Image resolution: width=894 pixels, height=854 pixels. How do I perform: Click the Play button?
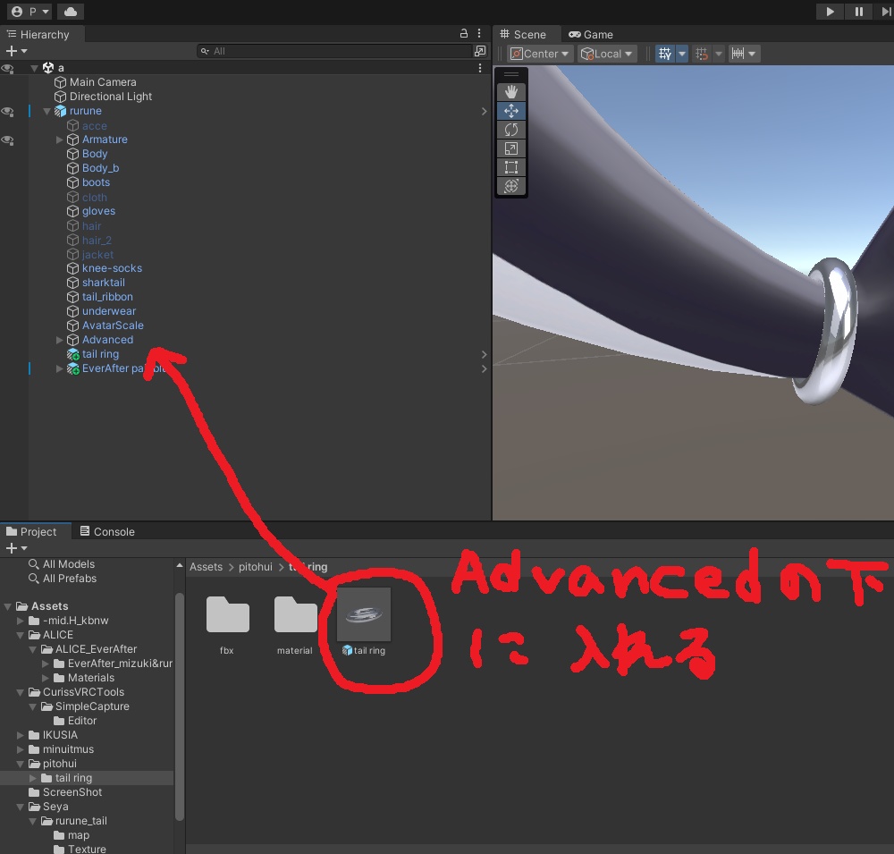point(830,12)
